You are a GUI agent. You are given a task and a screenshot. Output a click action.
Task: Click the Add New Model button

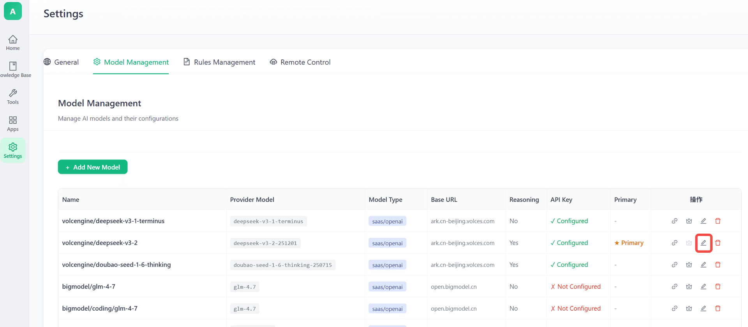click(93, 167)
